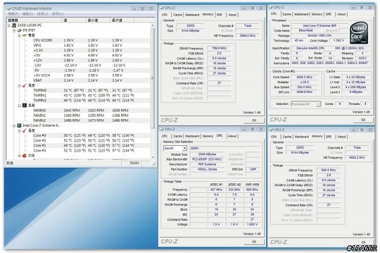The height and width of the screenshot is (253, 380).
Task: Click the Intel Core logo in the CPU-Z processor window
Action: click(359, 33)
